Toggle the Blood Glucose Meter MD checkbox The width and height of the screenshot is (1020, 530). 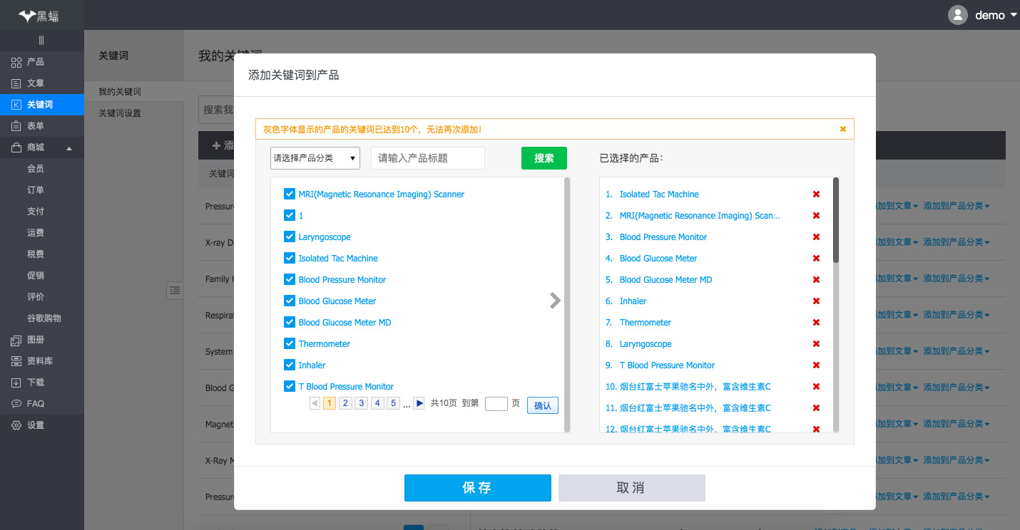[290, 322]
